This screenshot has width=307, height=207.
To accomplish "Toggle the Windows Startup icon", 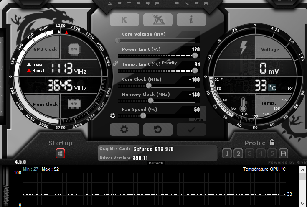I will point(60,153).
